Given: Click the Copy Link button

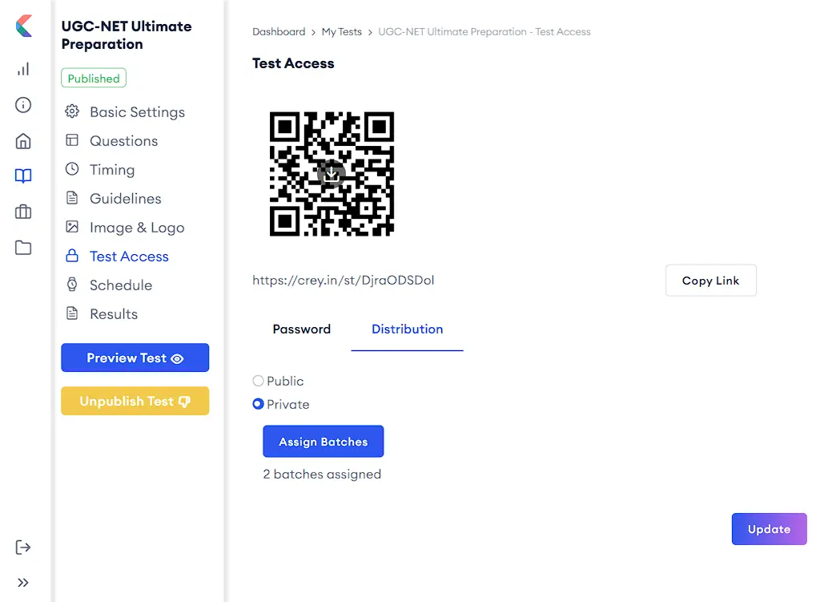Looking at the screenshot, I should pyautogui.click(x=710, y=281).
